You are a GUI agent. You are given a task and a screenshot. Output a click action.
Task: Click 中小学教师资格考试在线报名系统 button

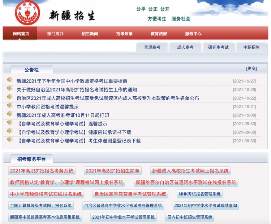(46, 194)
